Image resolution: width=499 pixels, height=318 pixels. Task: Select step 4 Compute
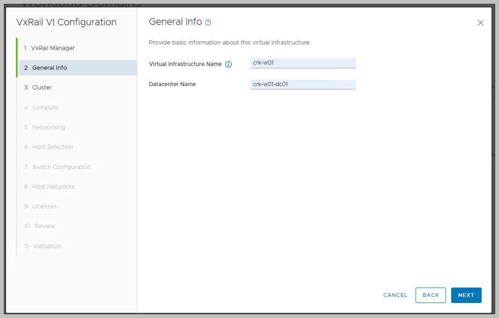pos(45,107)
